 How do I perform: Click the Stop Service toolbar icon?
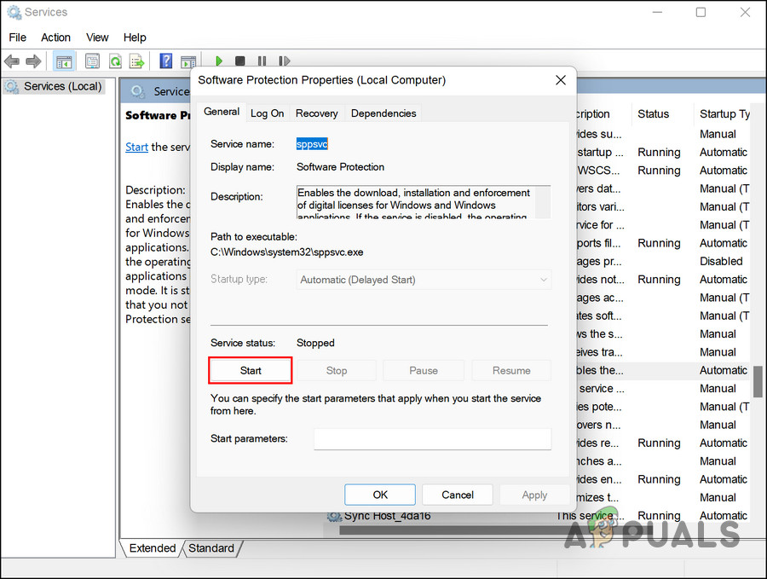tap(239, 61)
